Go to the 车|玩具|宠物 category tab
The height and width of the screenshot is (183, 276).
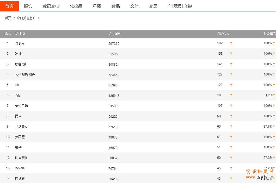[x=180, y=6]
